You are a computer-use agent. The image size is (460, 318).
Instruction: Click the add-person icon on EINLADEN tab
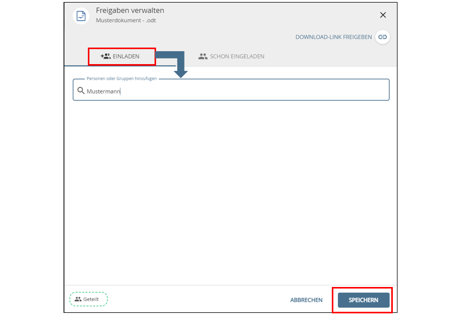point(105,56)
